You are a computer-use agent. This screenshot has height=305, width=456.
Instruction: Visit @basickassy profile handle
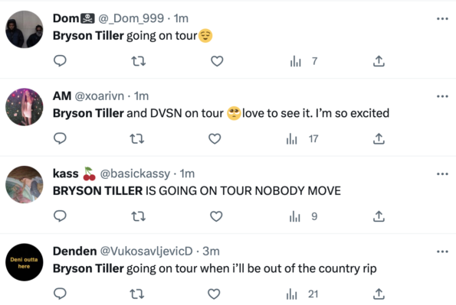tap(135, 174)
